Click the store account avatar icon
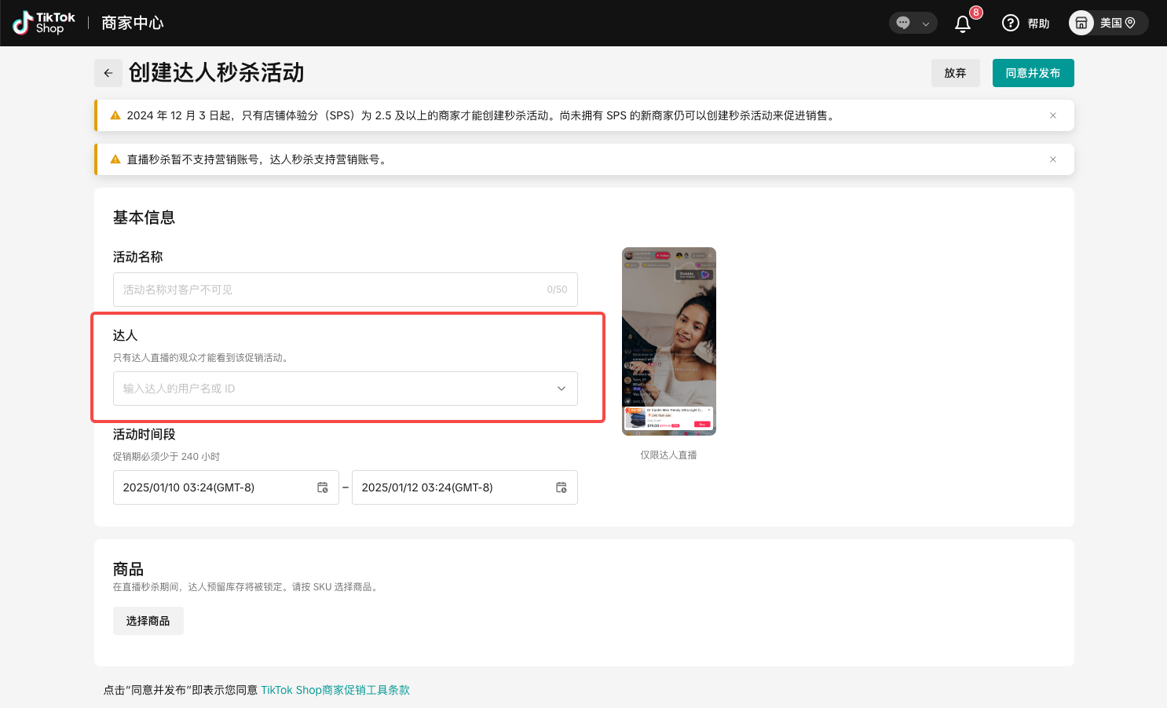 pyautogui.click(x=1081, y=23)
